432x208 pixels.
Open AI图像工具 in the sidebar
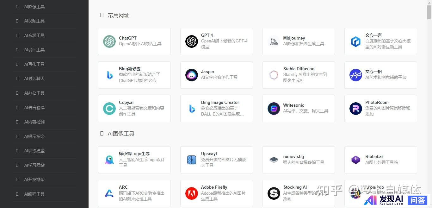click(34, 7)
